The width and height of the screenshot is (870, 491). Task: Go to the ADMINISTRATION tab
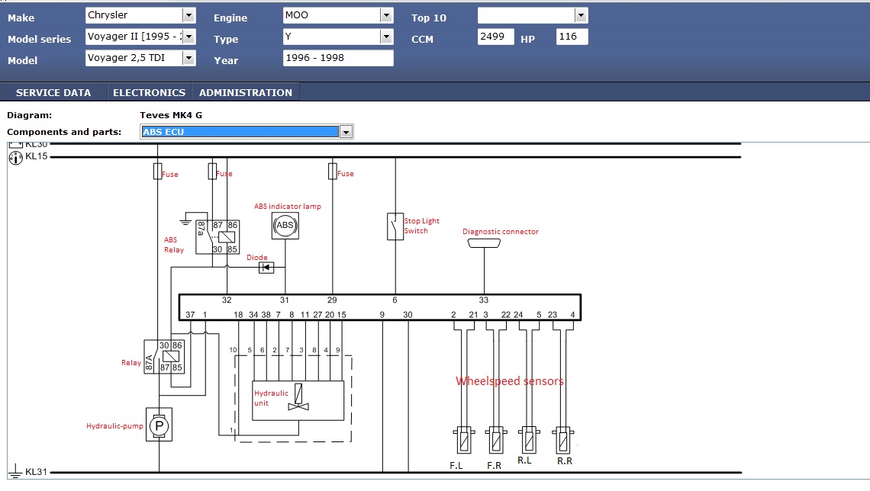point(246,92)
